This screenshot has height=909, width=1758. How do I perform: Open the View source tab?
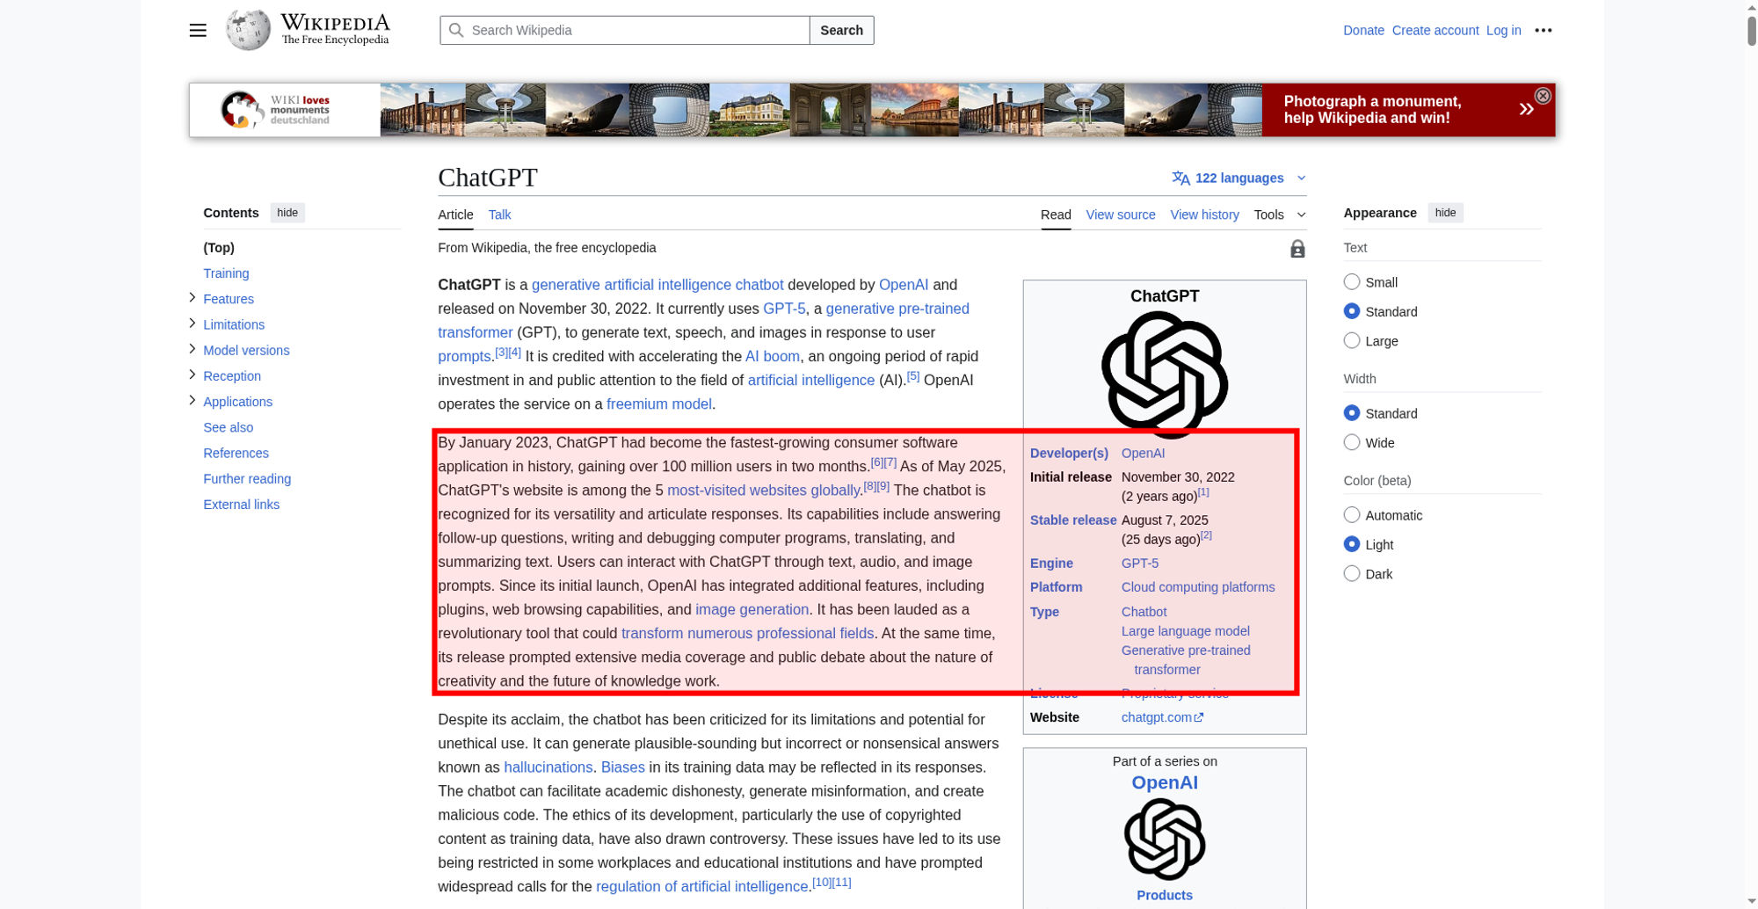[x=1121, y=215]
